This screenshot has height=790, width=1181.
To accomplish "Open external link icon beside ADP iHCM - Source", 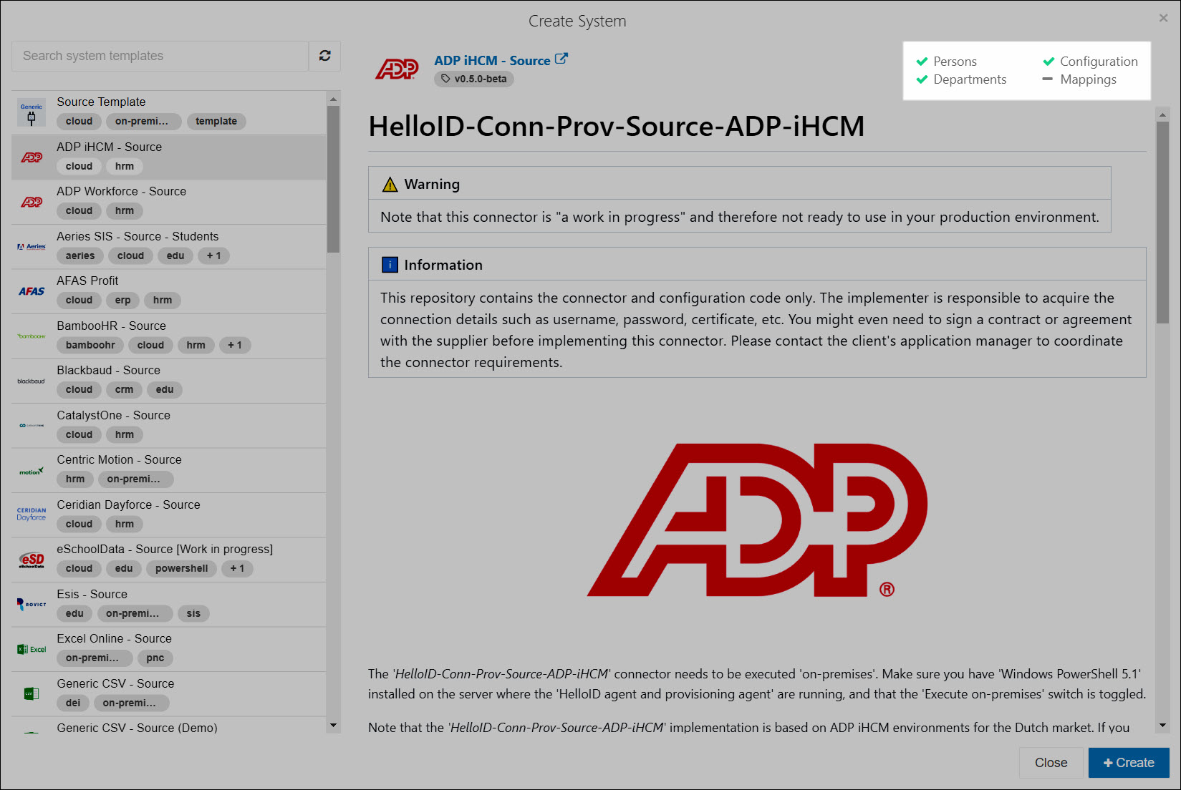I will coord(561,59).
